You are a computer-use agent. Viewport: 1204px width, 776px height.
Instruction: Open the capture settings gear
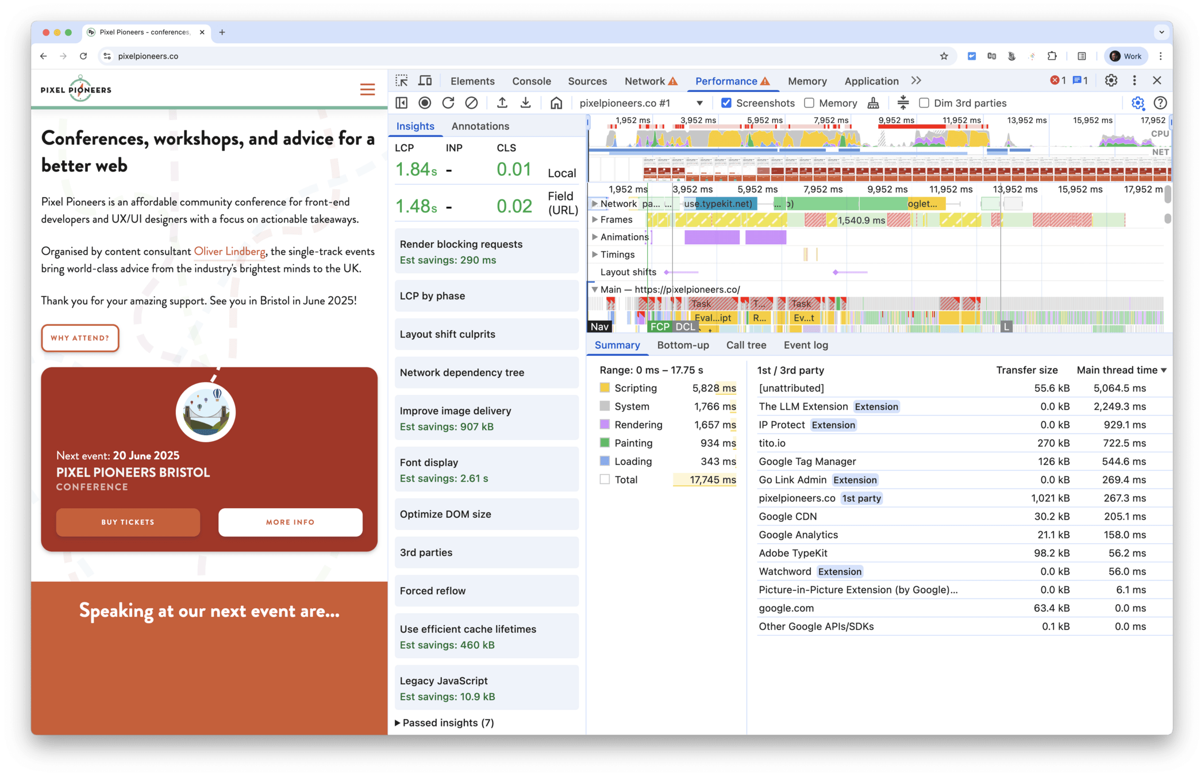point(1137,103)
